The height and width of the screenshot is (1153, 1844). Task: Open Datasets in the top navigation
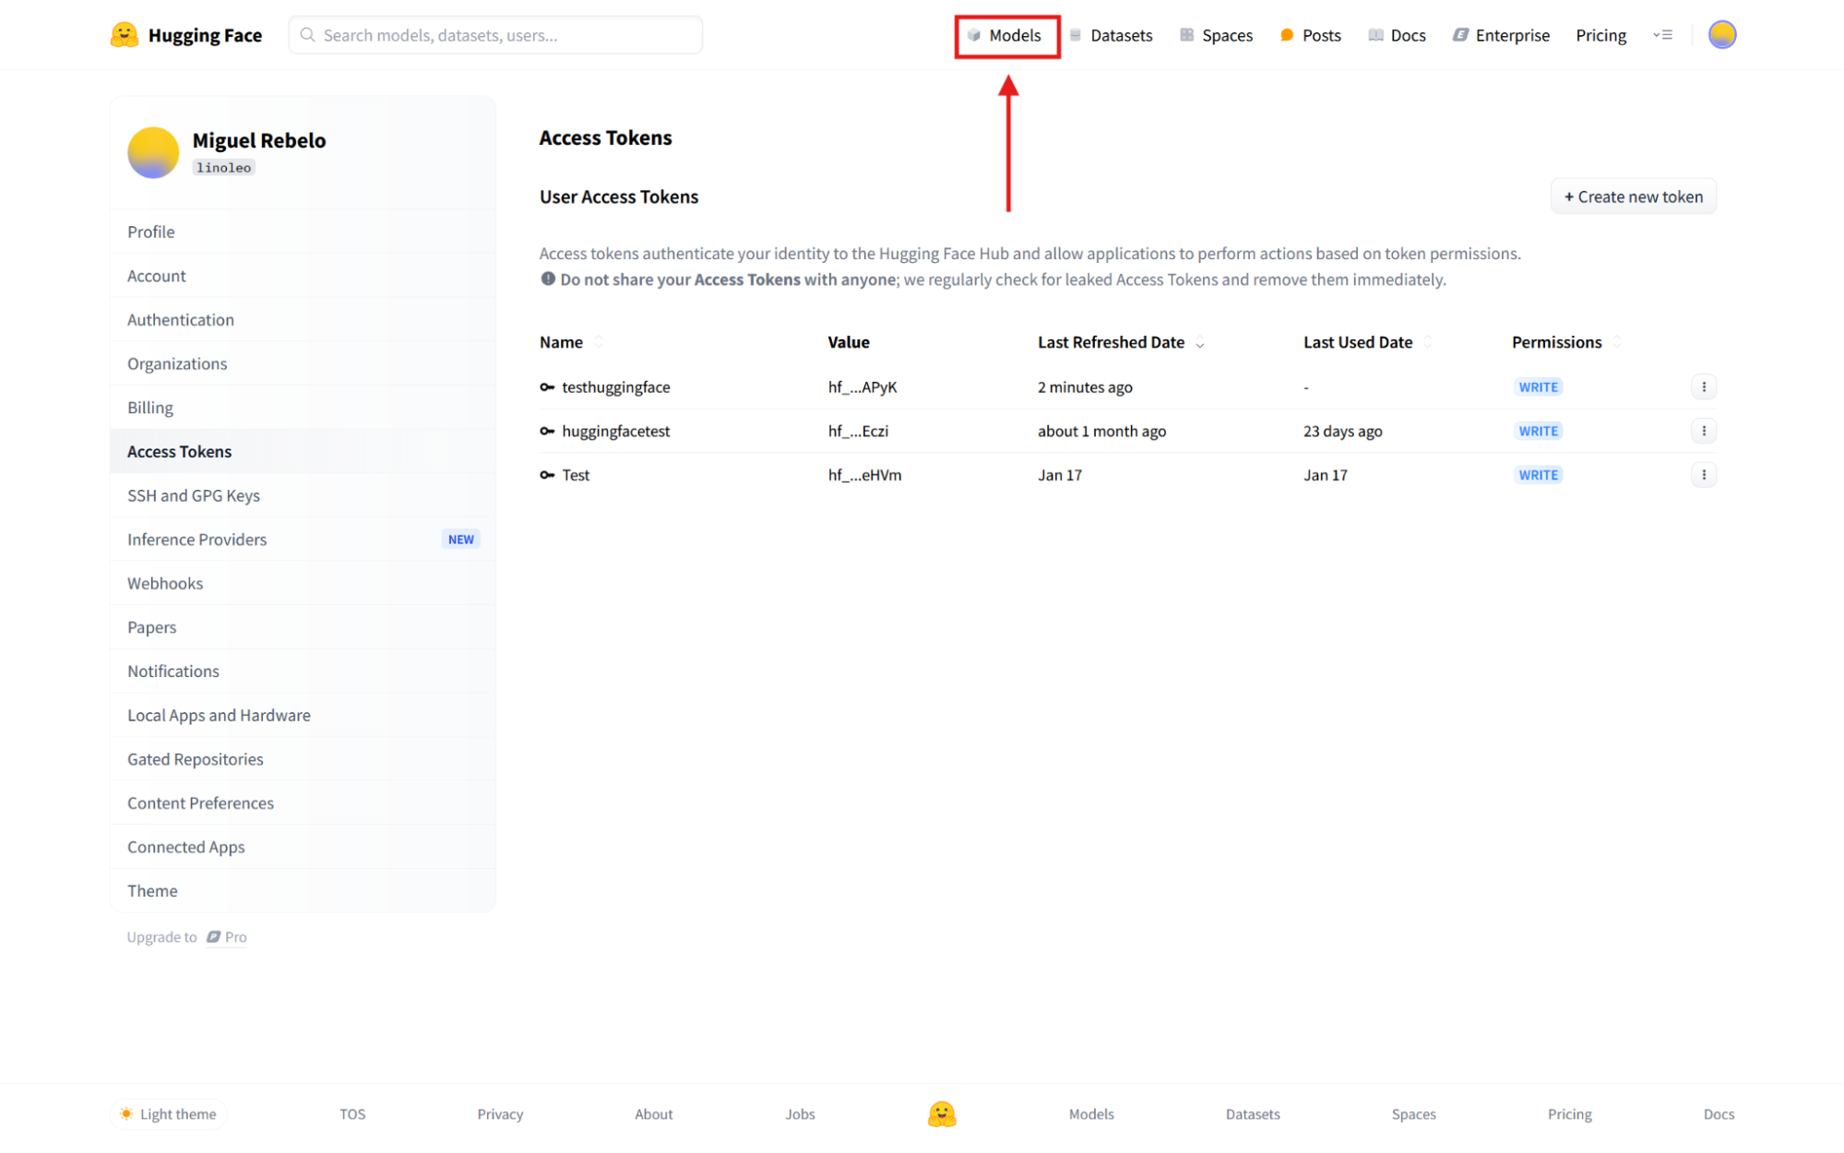[1111, 35]
